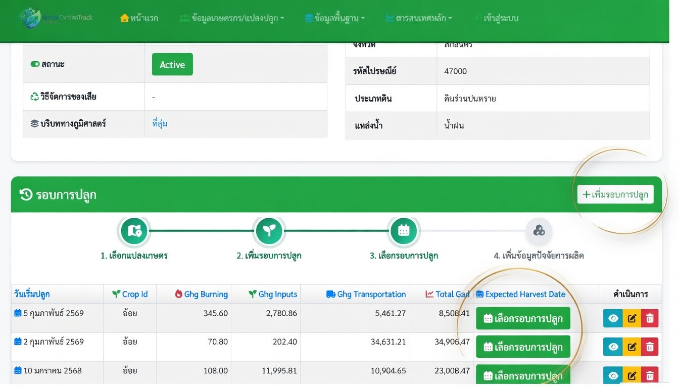Click เข้าสู่ระบบ to log in
The height and width of the screenshot is (388, 679).
496,18
